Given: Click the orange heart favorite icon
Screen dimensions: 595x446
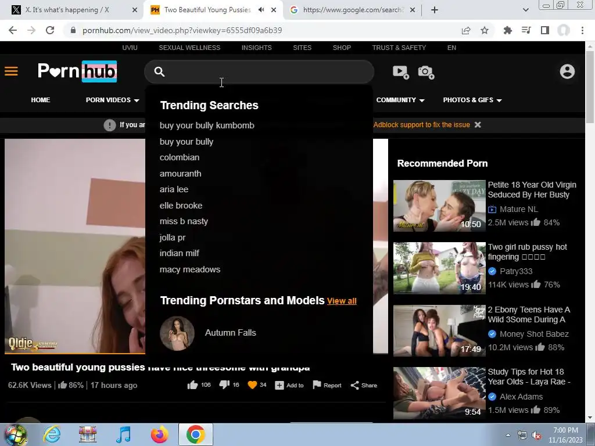Looking at the screenshot, I should tap(252, 385).
